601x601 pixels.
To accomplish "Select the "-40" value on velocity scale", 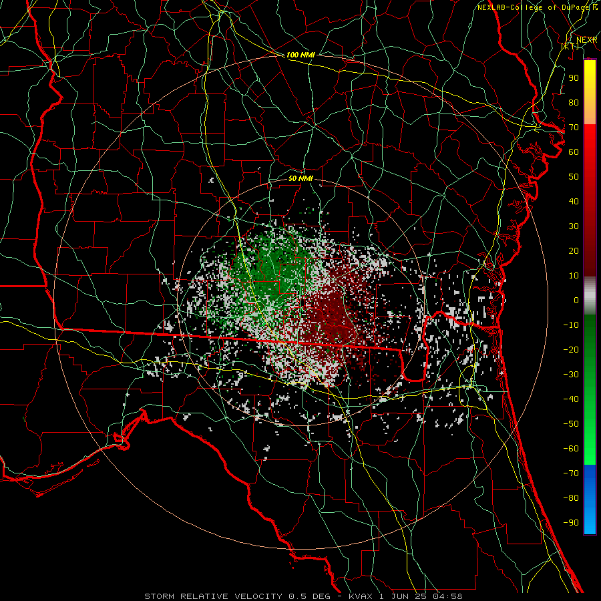I will click(571, 399).
